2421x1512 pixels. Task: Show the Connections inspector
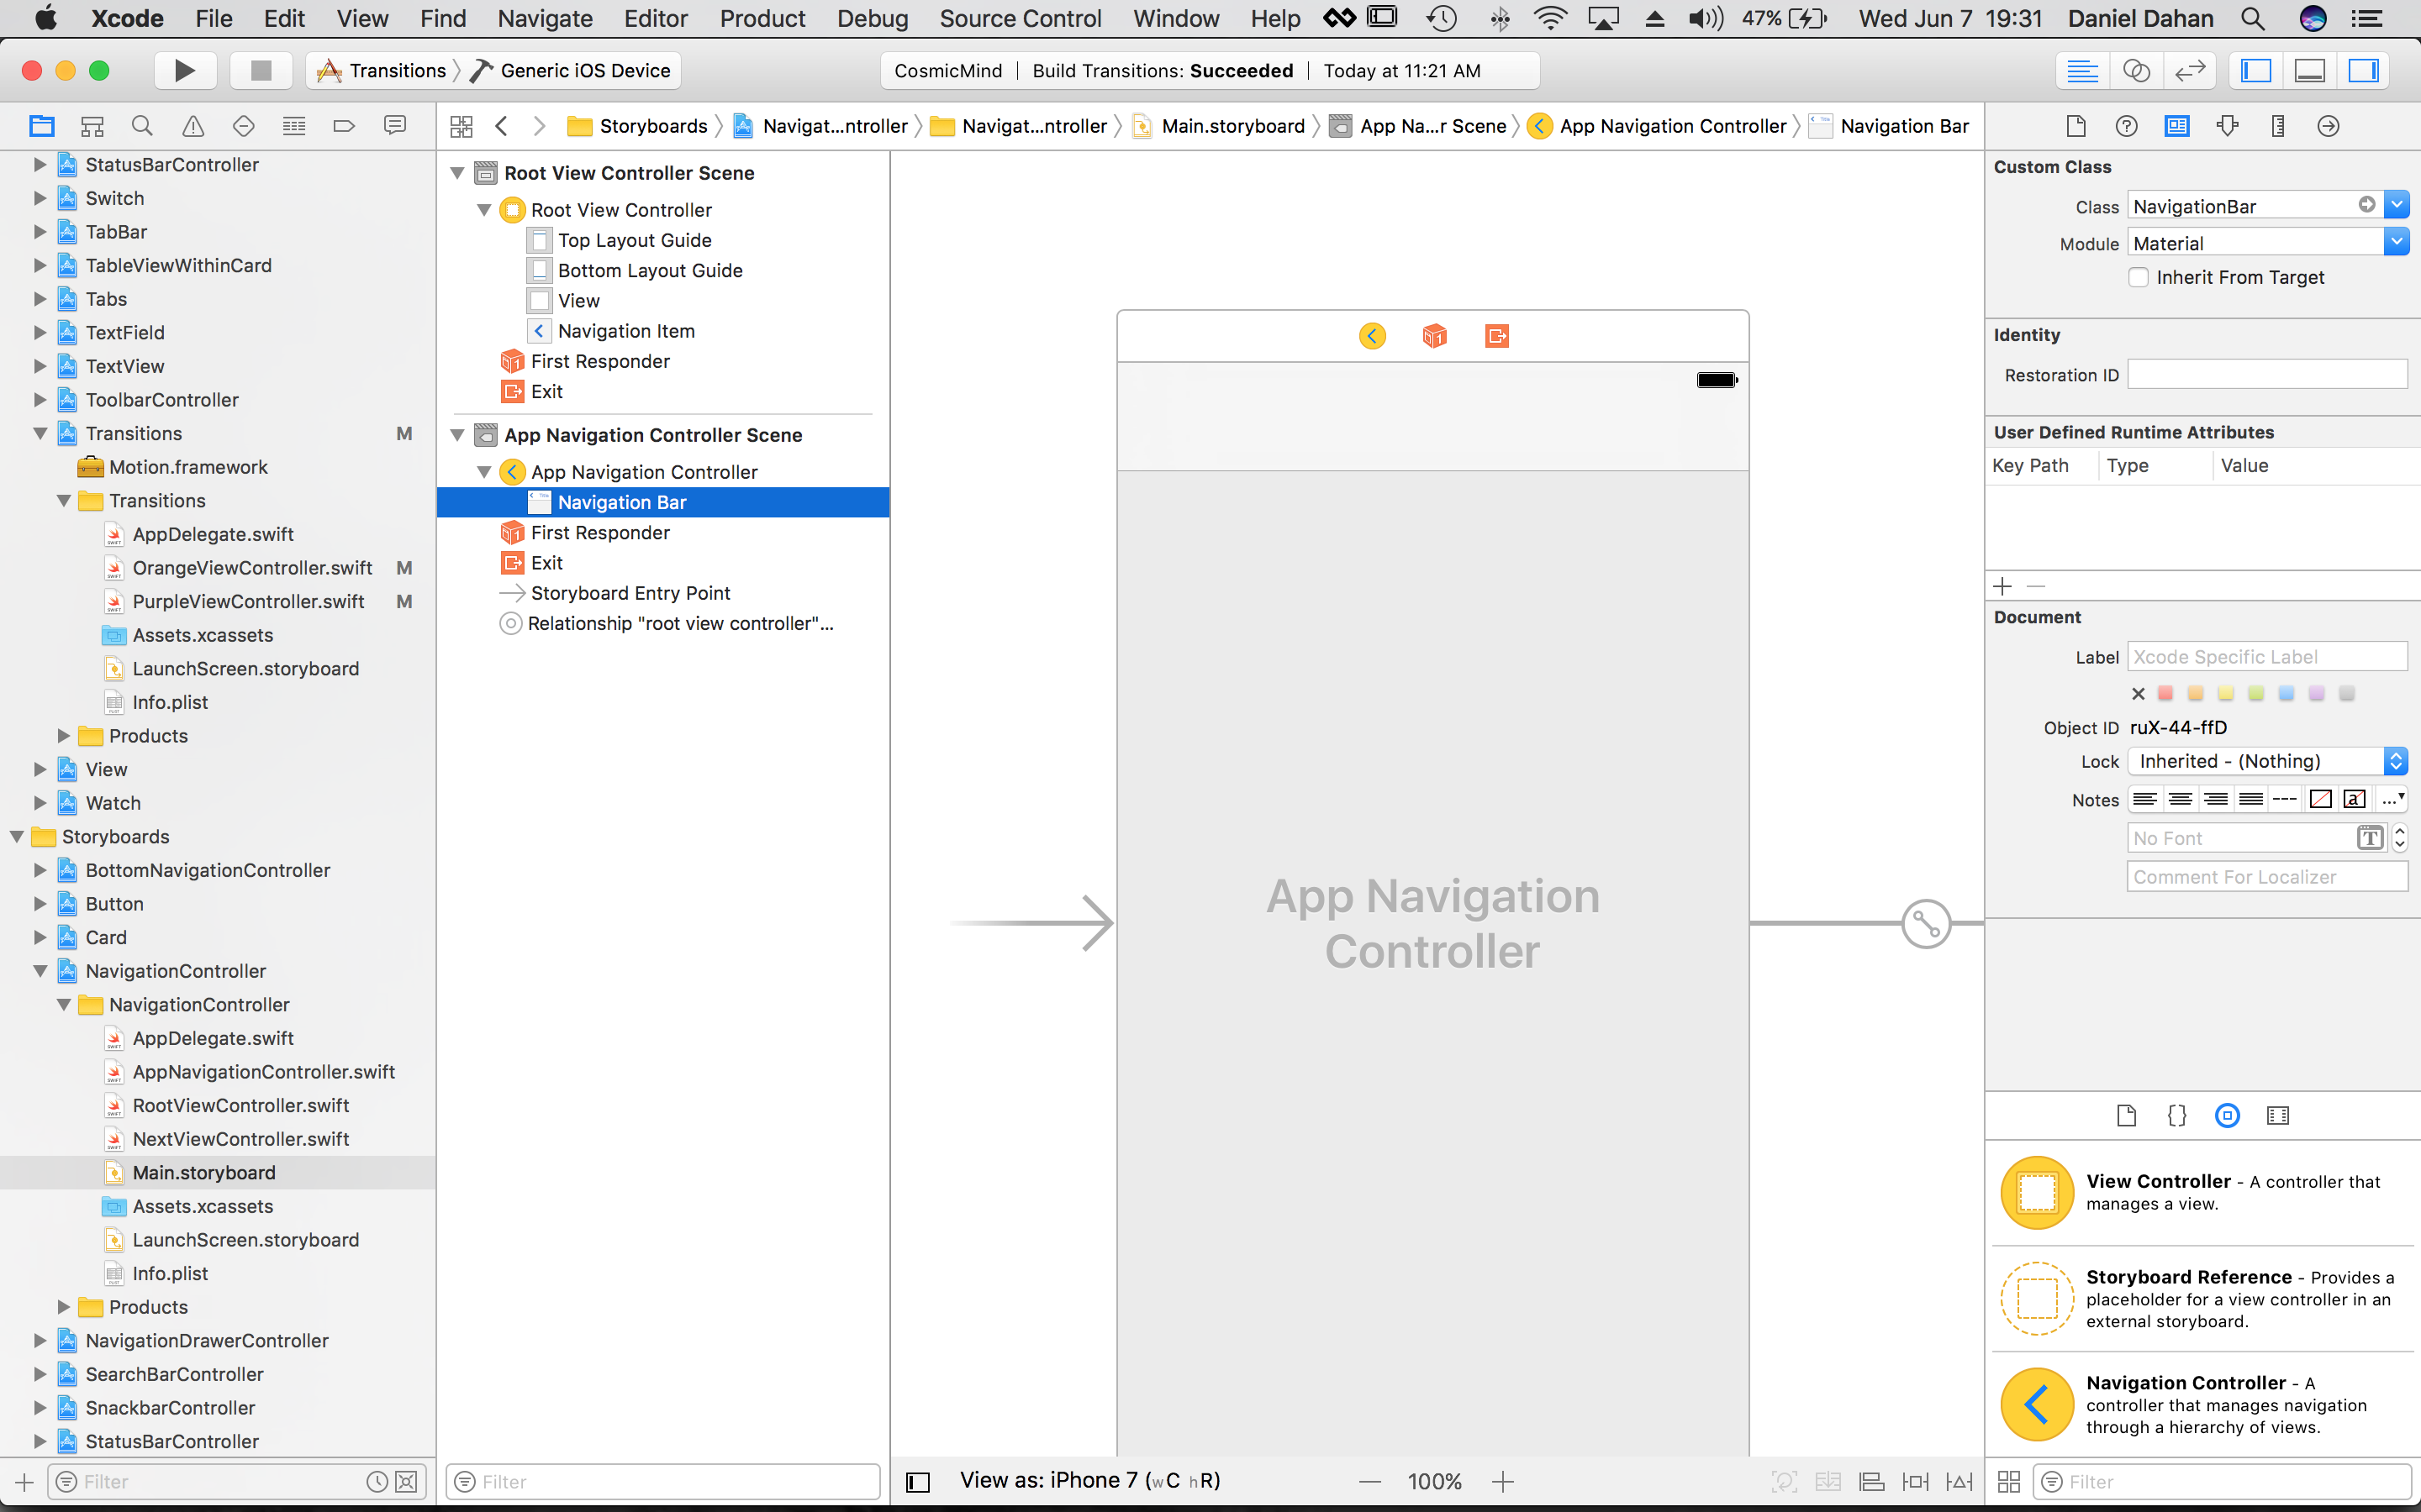click(x=2328, y=126)
